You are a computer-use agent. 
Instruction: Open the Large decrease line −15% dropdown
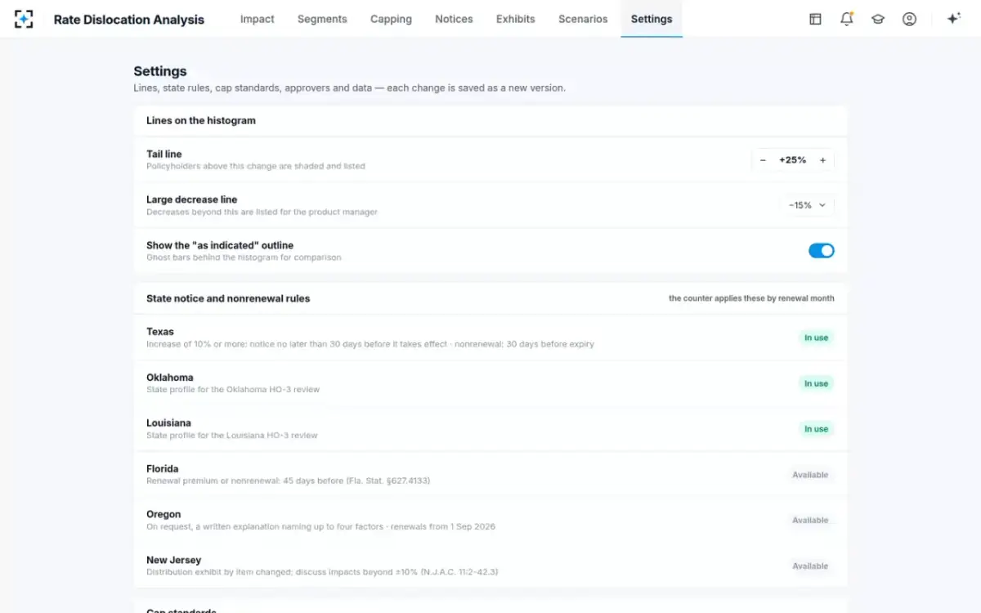[x=807, y=205]
